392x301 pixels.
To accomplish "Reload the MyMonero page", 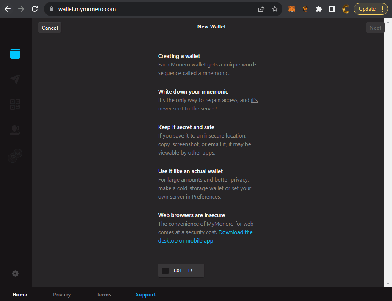I will coord(35,8).
